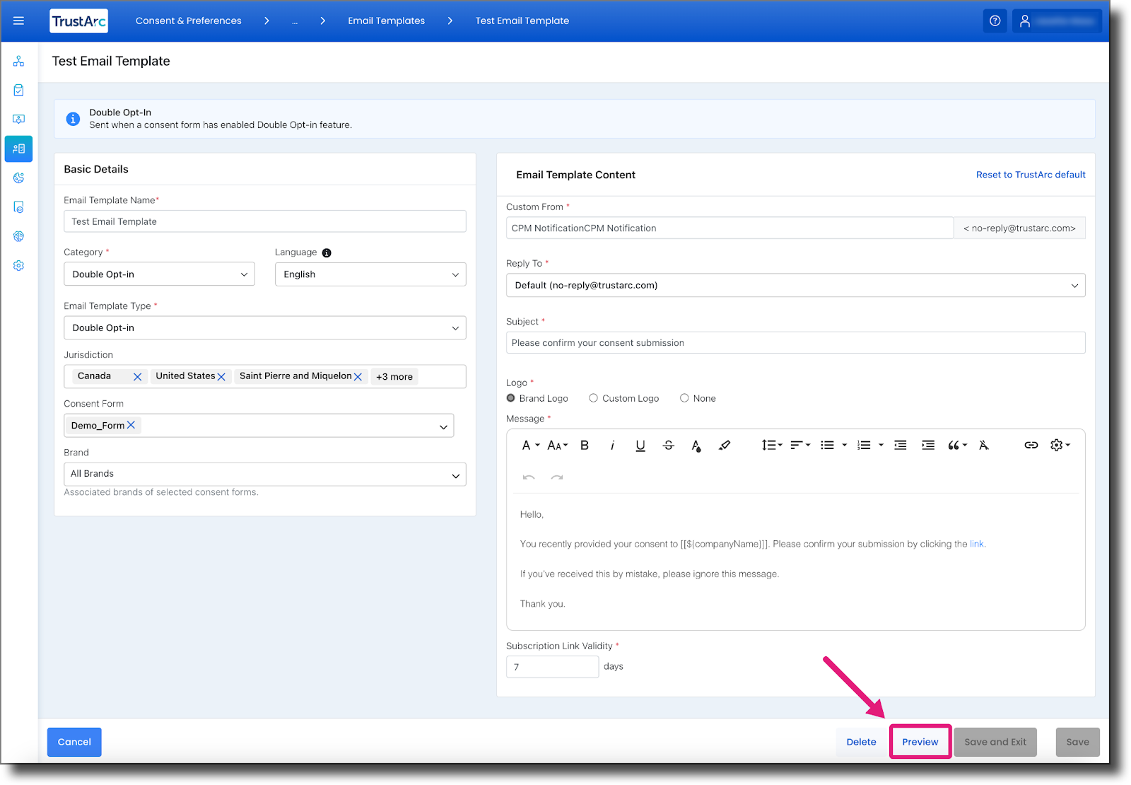The image size is (1131, 785).
Task: Click Reset to TrustArc default link
Action: (x=1031, y=175)
